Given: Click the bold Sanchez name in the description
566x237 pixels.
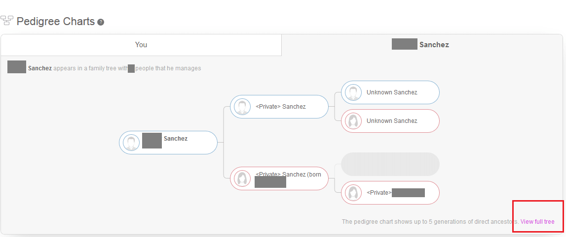Looking at the screenshot, I should pos(39,68).
